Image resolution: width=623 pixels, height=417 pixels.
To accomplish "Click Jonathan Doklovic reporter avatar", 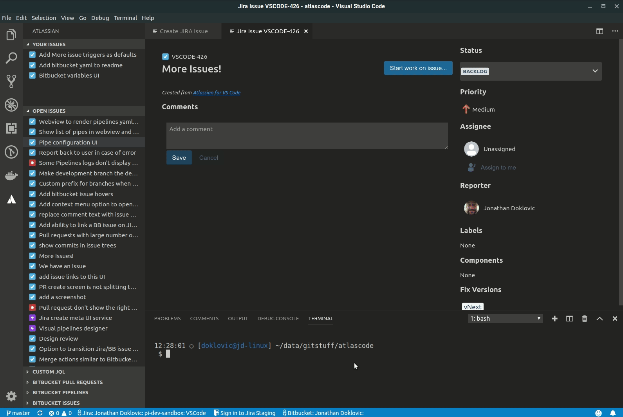I will [471, 208].
